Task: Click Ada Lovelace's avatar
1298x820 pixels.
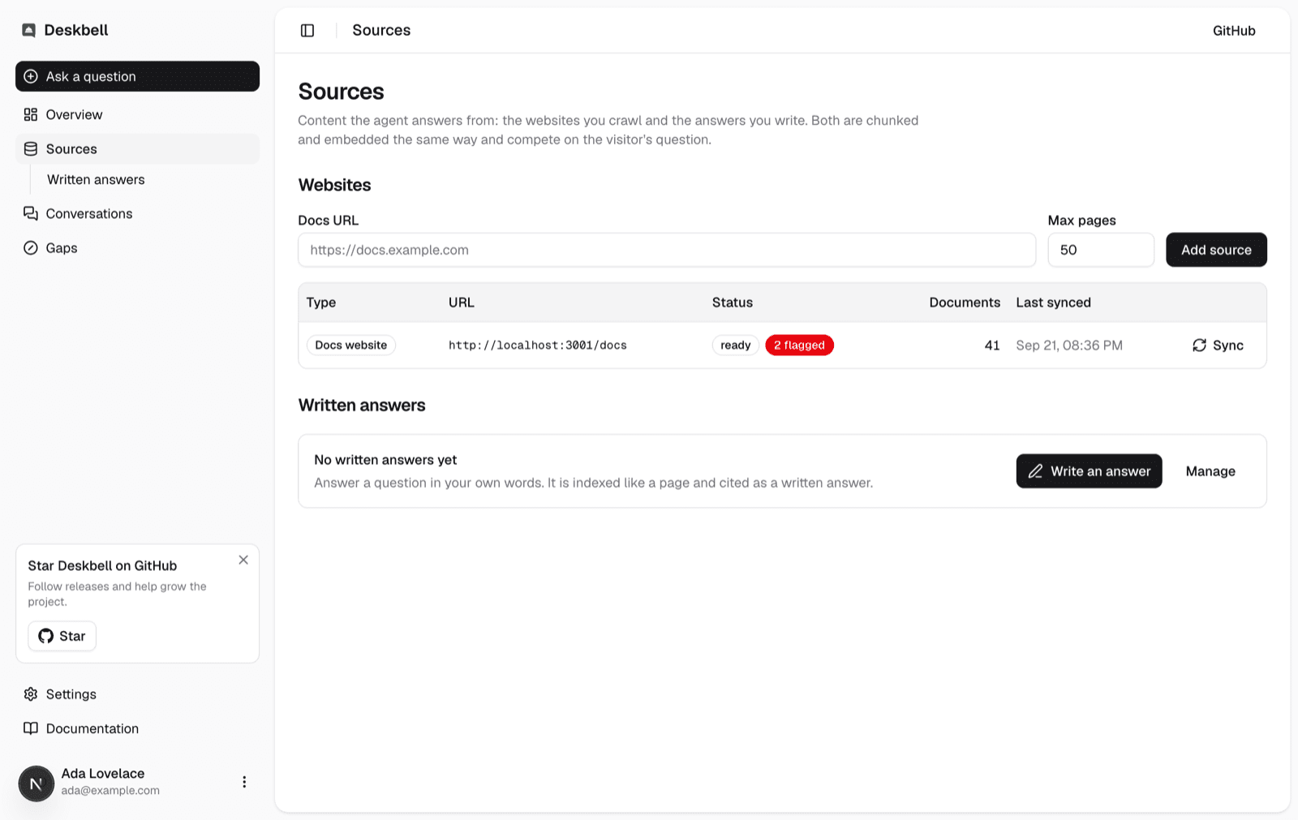Action: coord(36,784)
